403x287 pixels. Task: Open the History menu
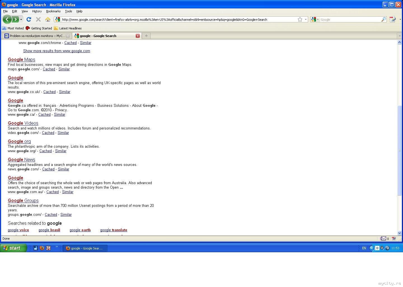[x=37, y=11]
